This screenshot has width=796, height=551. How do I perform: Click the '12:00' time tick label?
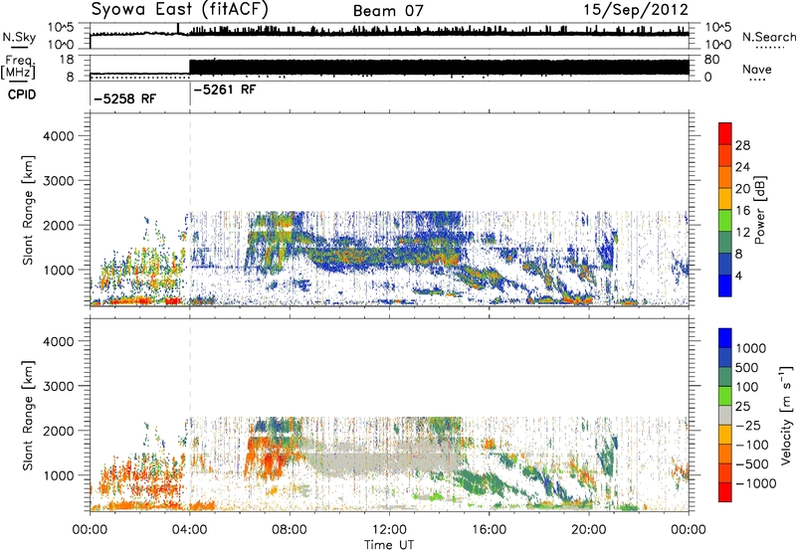(x=389, y=530)
